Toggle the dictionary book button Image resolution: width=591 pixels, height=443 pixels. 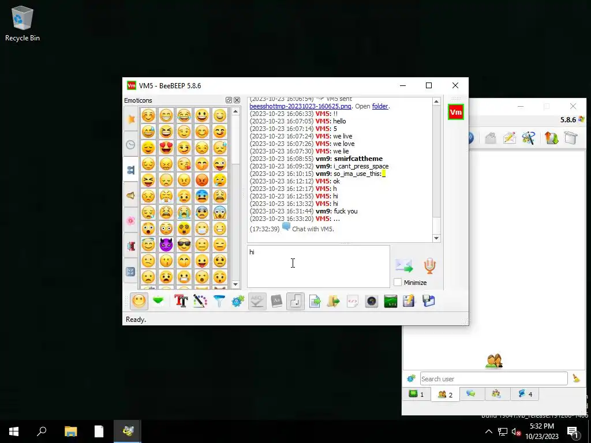[276, 301]
